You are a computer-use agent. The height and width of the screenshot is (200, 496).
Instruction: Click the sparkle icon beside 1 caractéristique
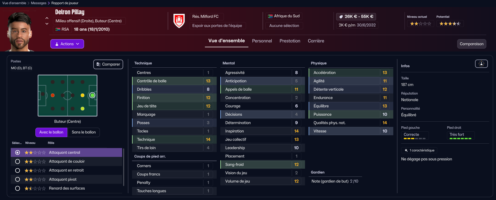point(406,150)
